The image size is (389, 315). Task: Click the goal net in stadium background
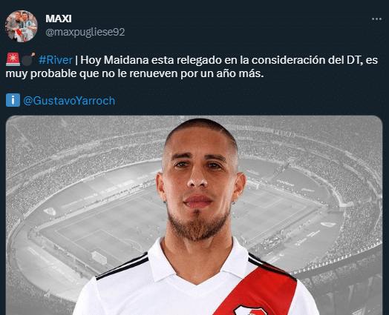(x=99, y=257)
